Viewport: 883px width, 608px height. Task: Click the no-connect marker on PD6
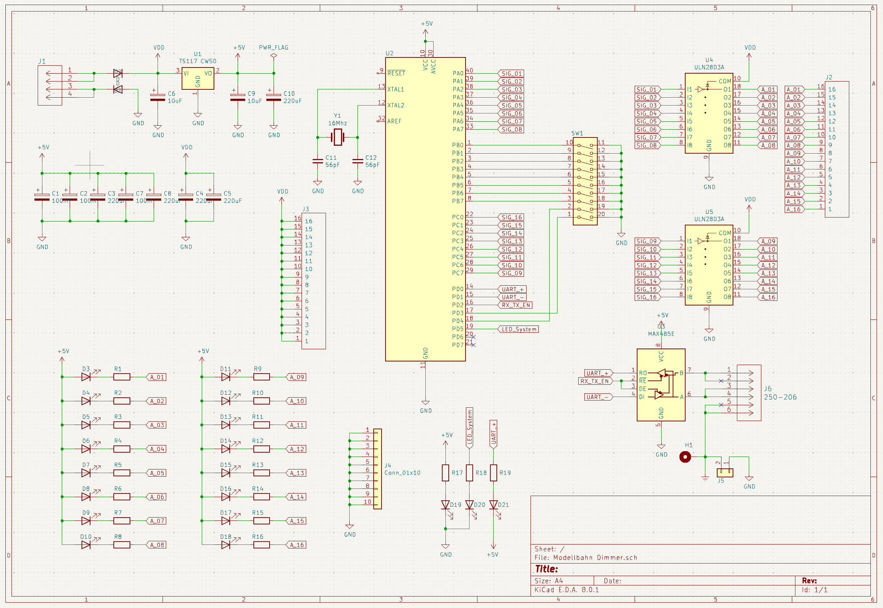click(473, 337)
